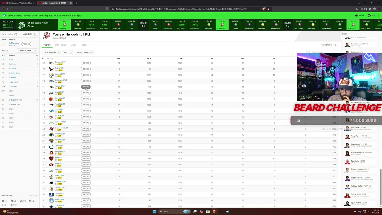Queue the Eagles D/ST
Screen dimensions: 382x215
pos(86,93)
